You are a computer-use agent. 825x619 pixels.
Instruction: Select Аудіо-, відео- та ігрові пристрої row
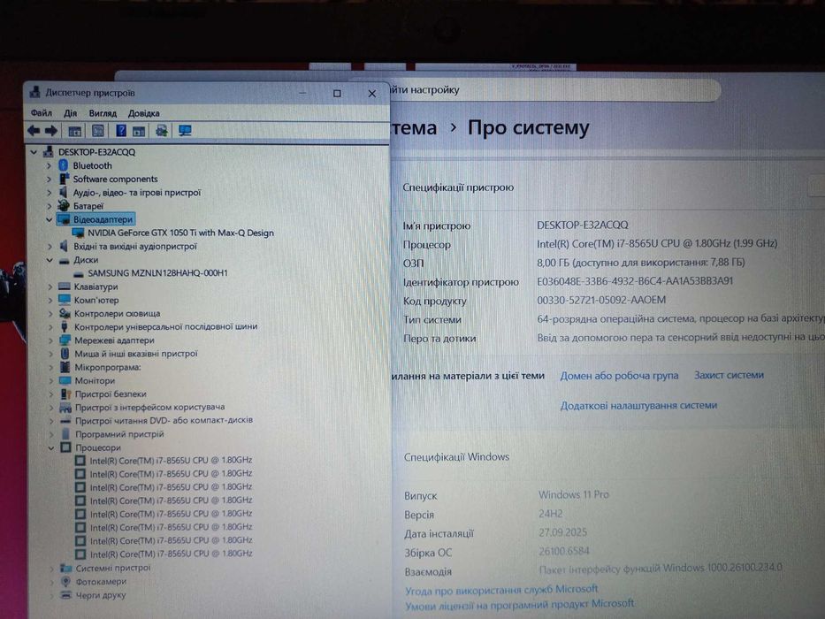(137, 192)
